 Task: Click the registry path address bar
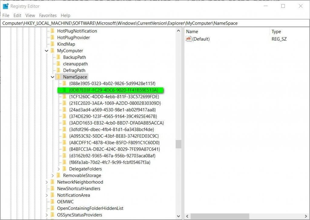pos(121,23)
